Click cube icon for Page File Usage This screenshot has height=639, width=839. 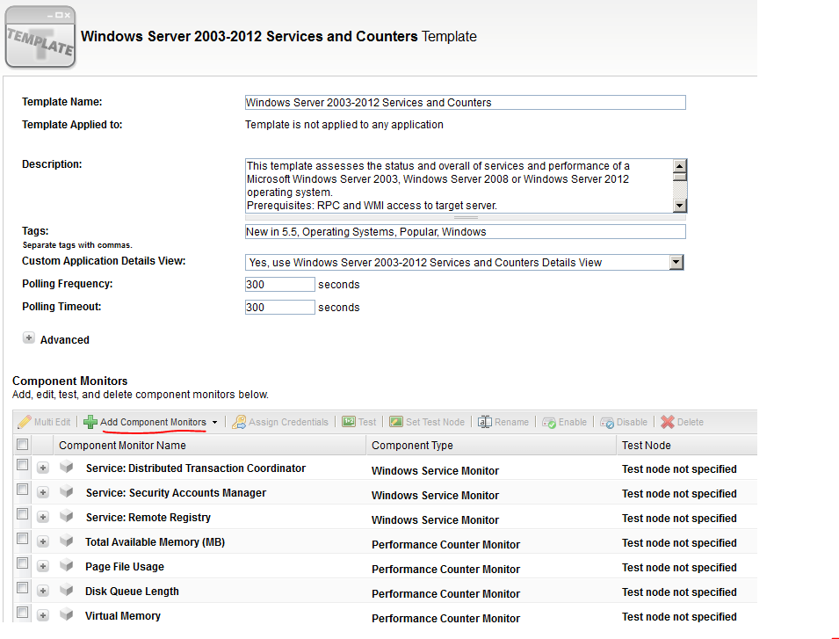pos(67,565)
